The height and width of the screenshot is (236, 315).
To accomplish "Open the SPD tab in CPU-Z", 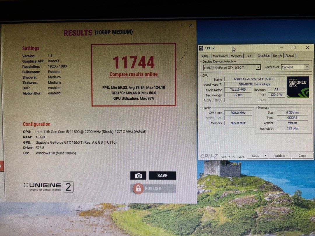I will pos(249,56).
